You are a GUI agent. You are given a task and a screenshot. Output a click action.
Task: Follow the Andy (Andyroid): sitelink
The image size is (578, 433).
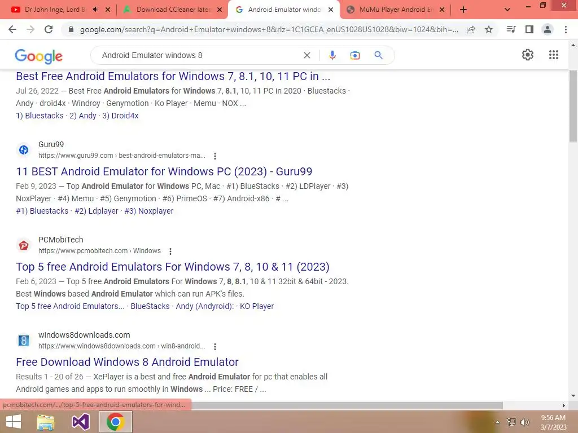[204, 306]
